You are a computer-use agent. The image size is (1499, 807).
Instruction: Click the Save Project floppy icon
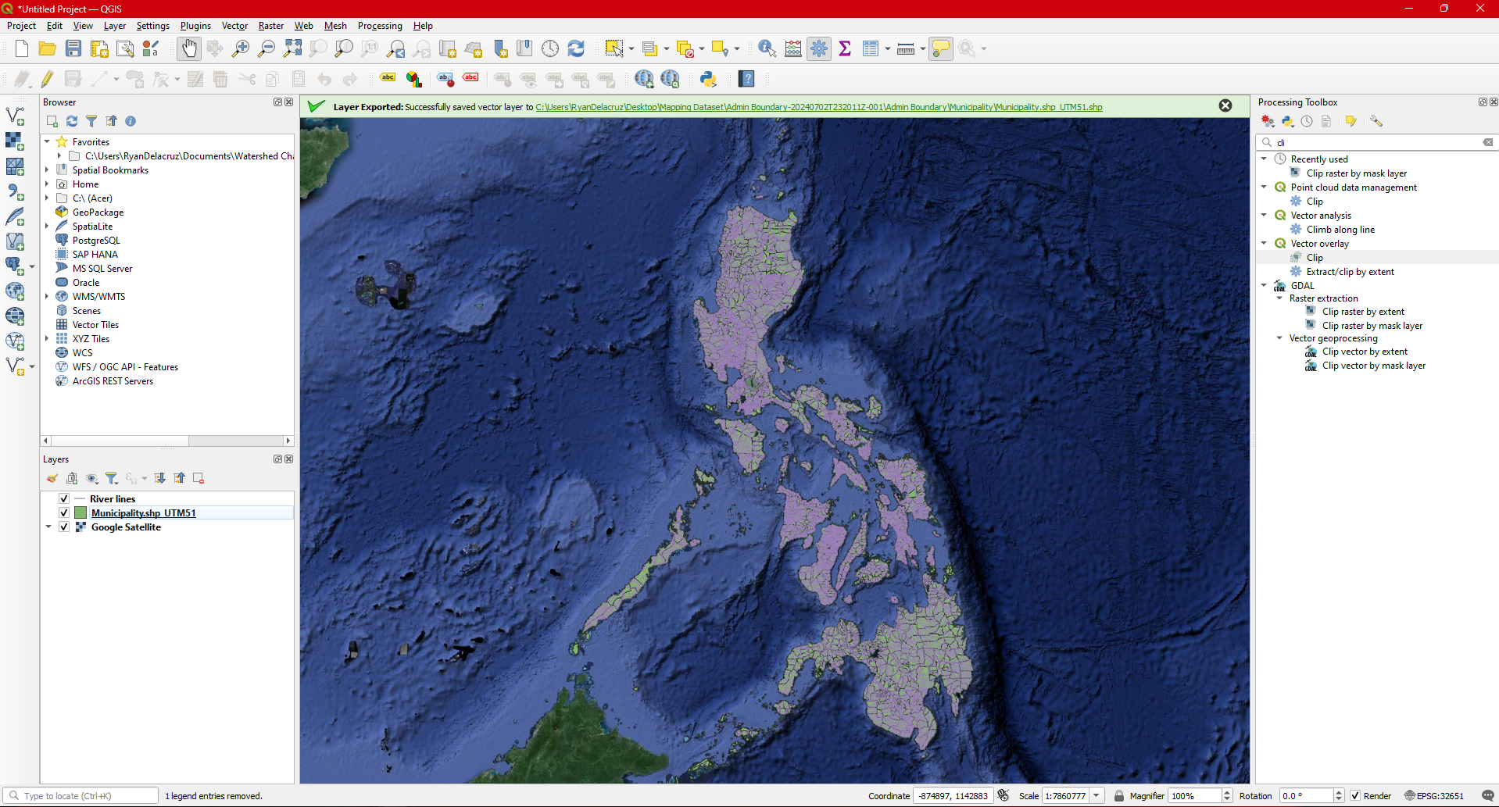[x=73, y=48]
